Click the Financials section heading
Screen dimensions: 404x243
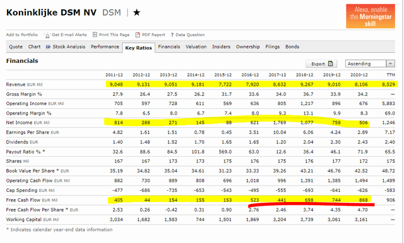coord(22,61)
